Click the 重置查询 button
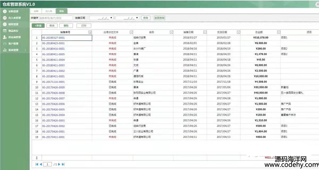Viewport: 319px width, 170px height. [x=159, y=18]
